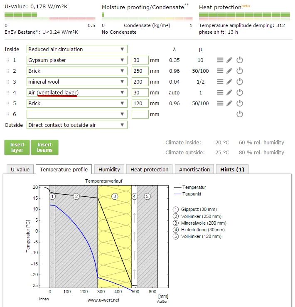The image size is (295, 307).
Task: Open layer options menu for Gypsum plaster row
Action: (220, 60)
